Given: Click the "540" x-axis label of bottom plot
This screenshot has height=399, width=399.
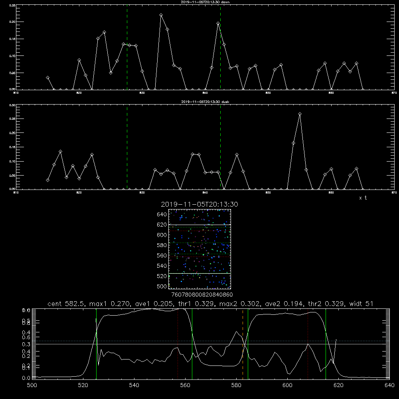Looking at the screenshot, I should point(134,385).
